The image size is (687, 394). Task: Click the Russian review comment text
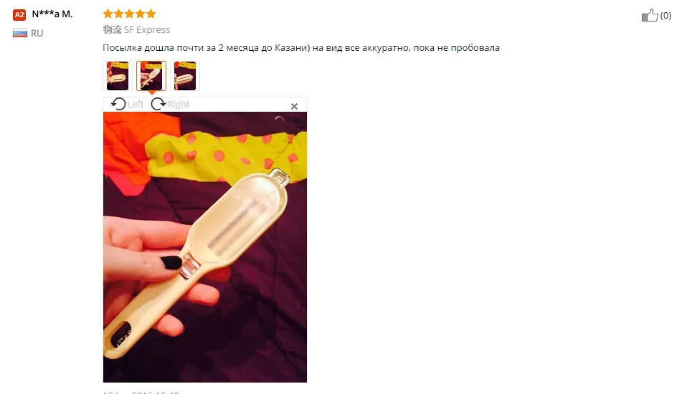point(301,48)
